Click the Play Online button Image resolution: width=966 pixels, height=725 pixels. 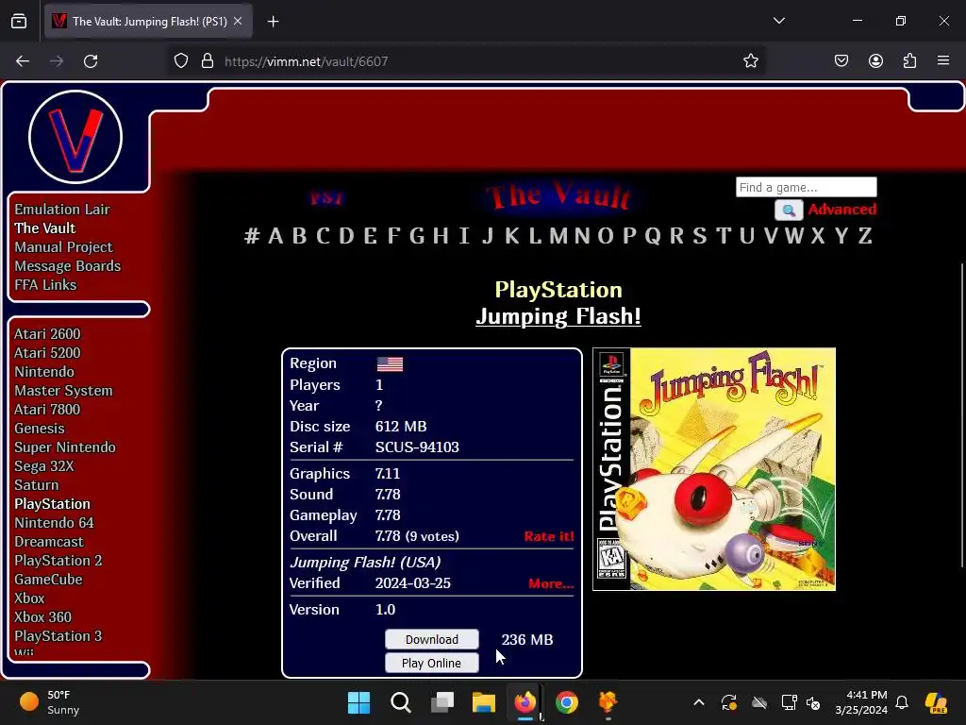[432, 663]
